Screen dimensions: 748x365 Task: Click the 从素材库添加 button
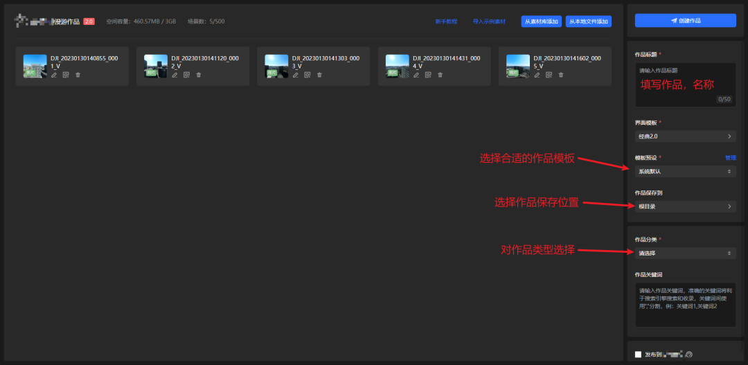click(542, 21)
